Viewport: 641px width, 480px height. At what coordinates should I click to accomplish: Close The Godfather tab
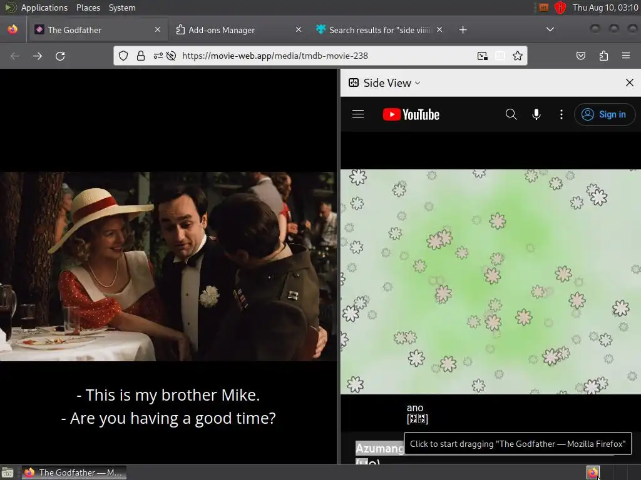click(157, 29)
